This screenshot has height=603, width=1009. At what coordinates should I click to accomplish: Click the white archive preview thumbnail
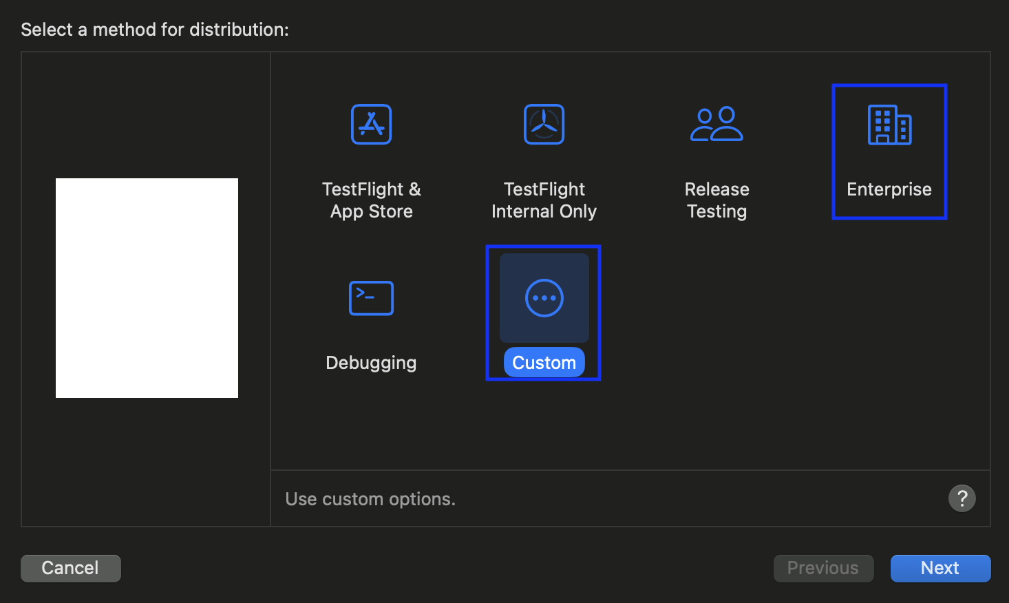(x=147, y=288)
